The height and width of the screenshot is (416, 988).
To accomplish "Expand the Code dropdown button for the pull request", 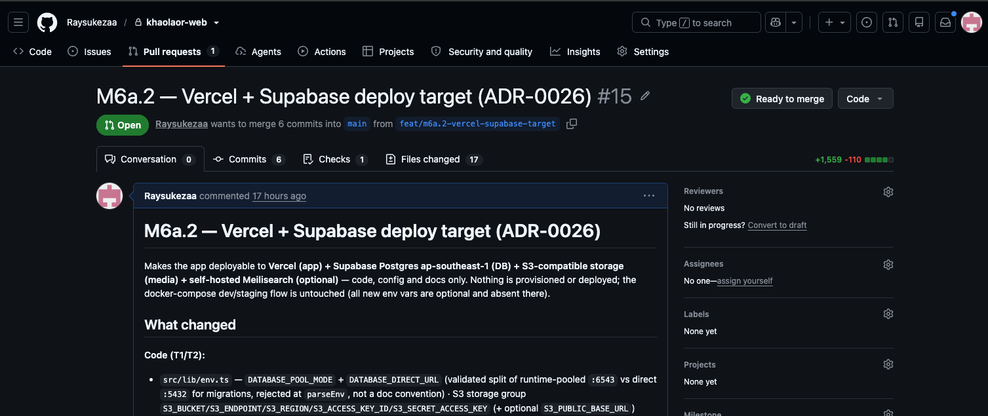I will tap(865, 98).
